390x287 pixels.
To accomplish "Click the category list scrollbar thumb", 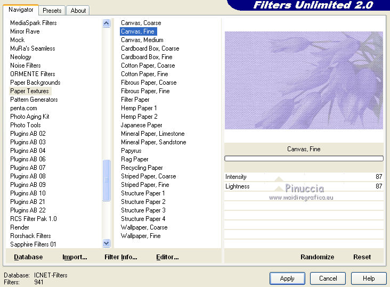I will point(106,180).
